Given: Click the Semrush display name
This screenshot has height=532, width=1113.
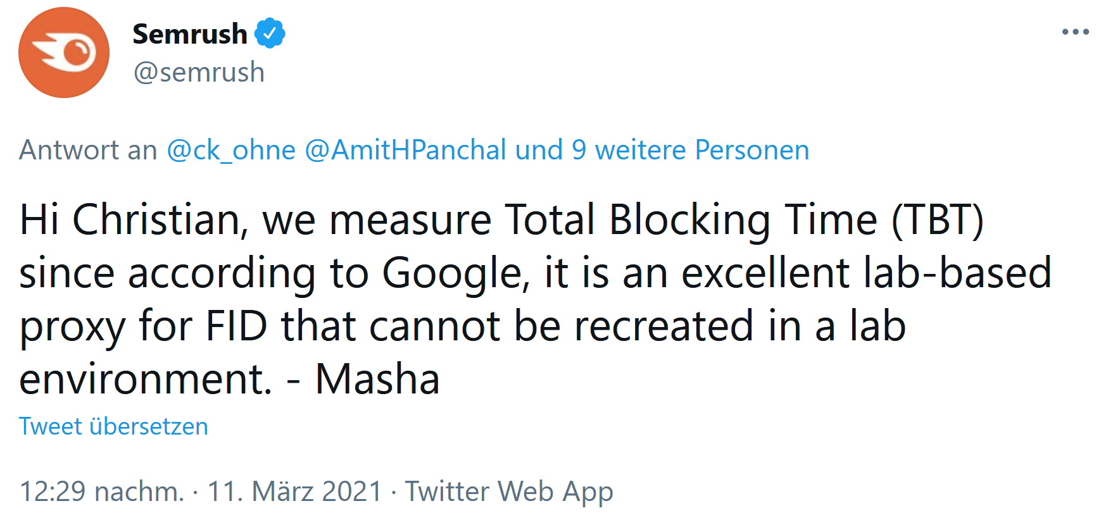Looking at the screenshot, I should [189, 34].
